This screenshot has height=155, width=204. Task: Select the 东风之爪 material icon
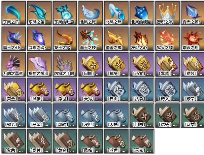click(x=14, y=13)
